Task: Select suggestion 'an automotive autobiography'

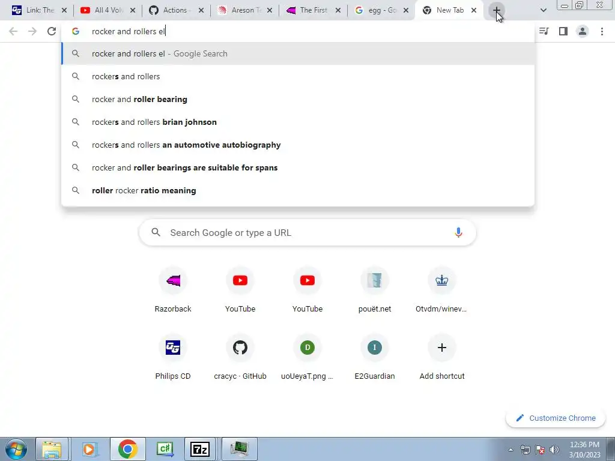Action: [298, 145]
